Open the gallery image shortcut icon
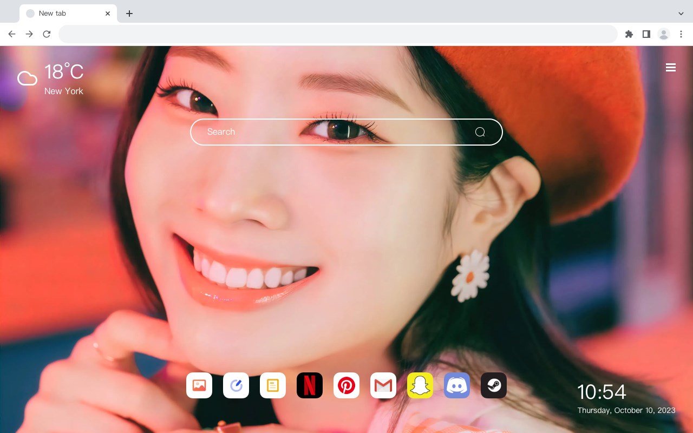This screenshot has width=693, height=433. click(x=199, y=385)
